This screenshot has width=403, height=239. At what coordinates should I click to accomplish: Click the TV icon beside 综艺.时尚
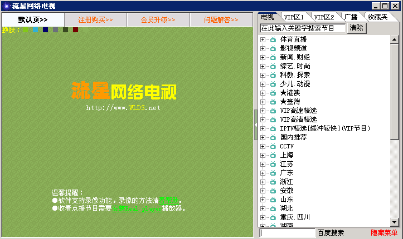click(273, 66)
